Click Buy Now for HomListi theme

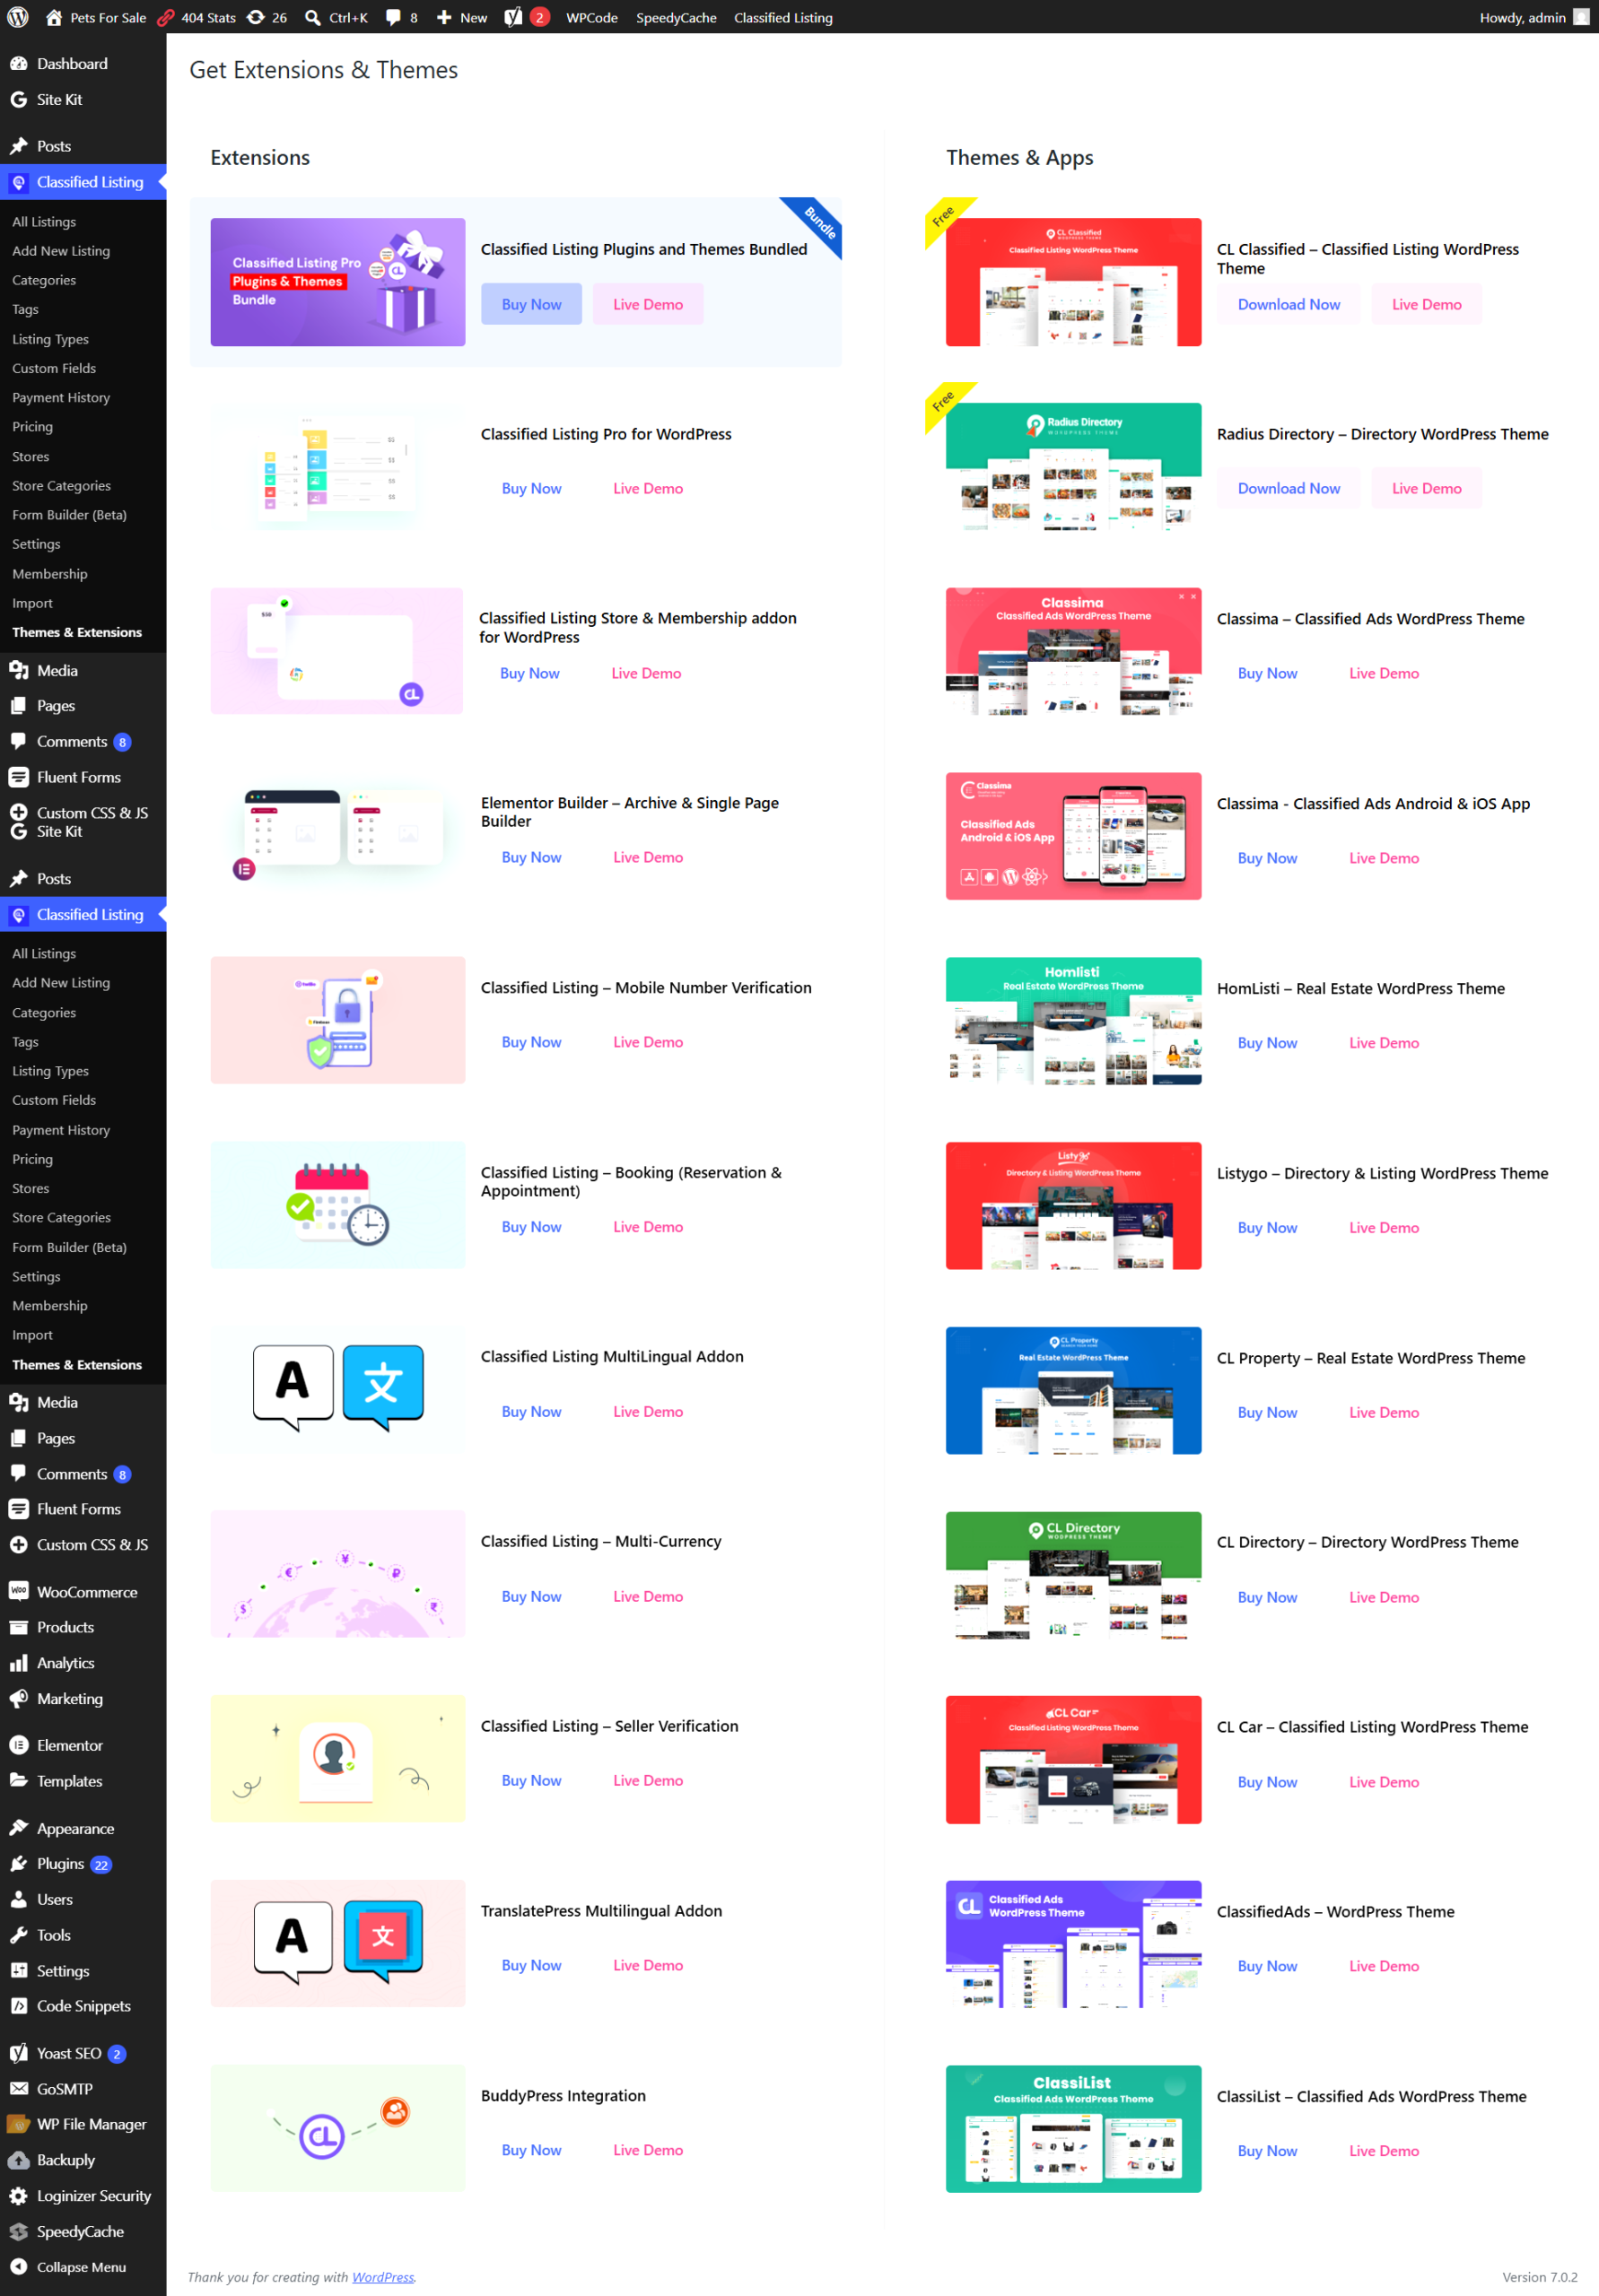click(1267, 1043)
